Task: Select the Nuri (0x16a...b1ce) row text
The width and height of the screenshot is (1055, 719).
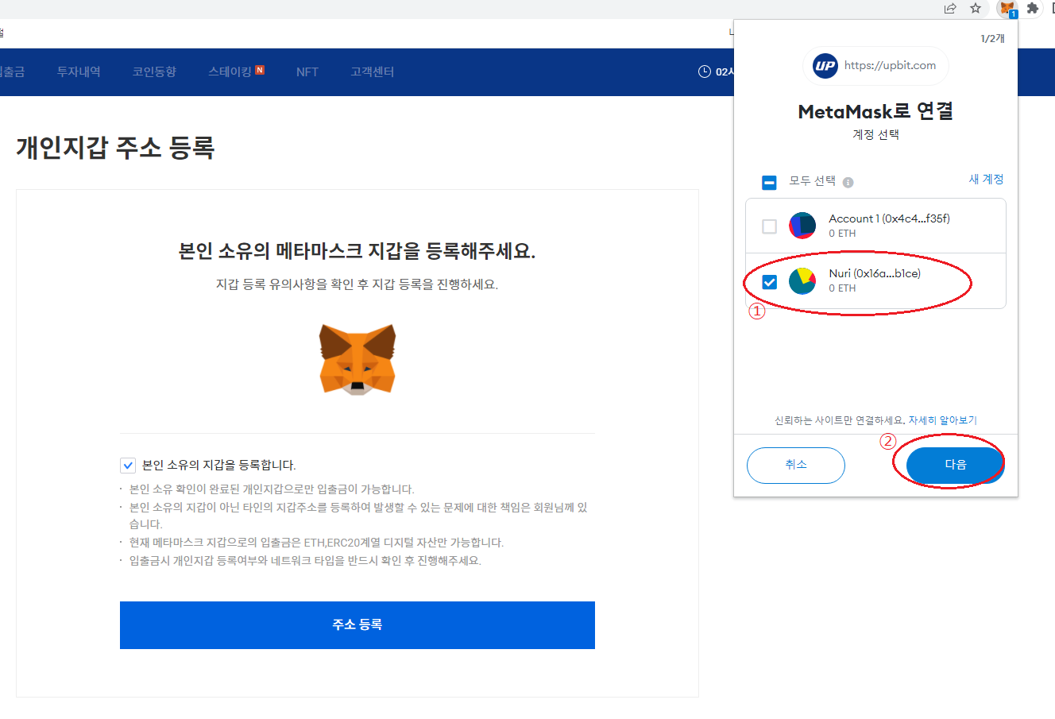Action: [875, 273]
